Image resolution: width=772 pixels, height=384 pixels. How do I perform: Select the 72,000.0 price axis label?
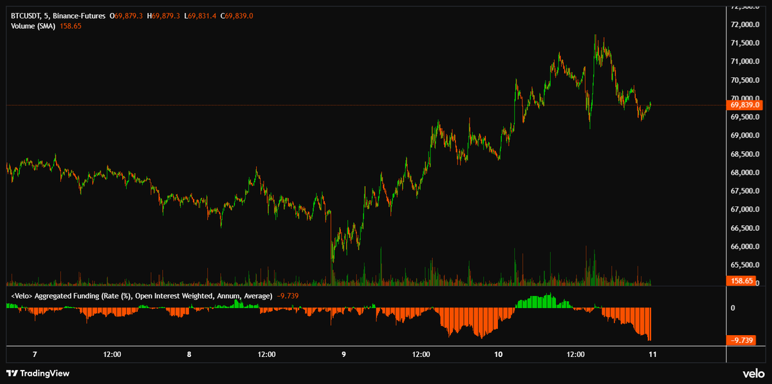746,24
